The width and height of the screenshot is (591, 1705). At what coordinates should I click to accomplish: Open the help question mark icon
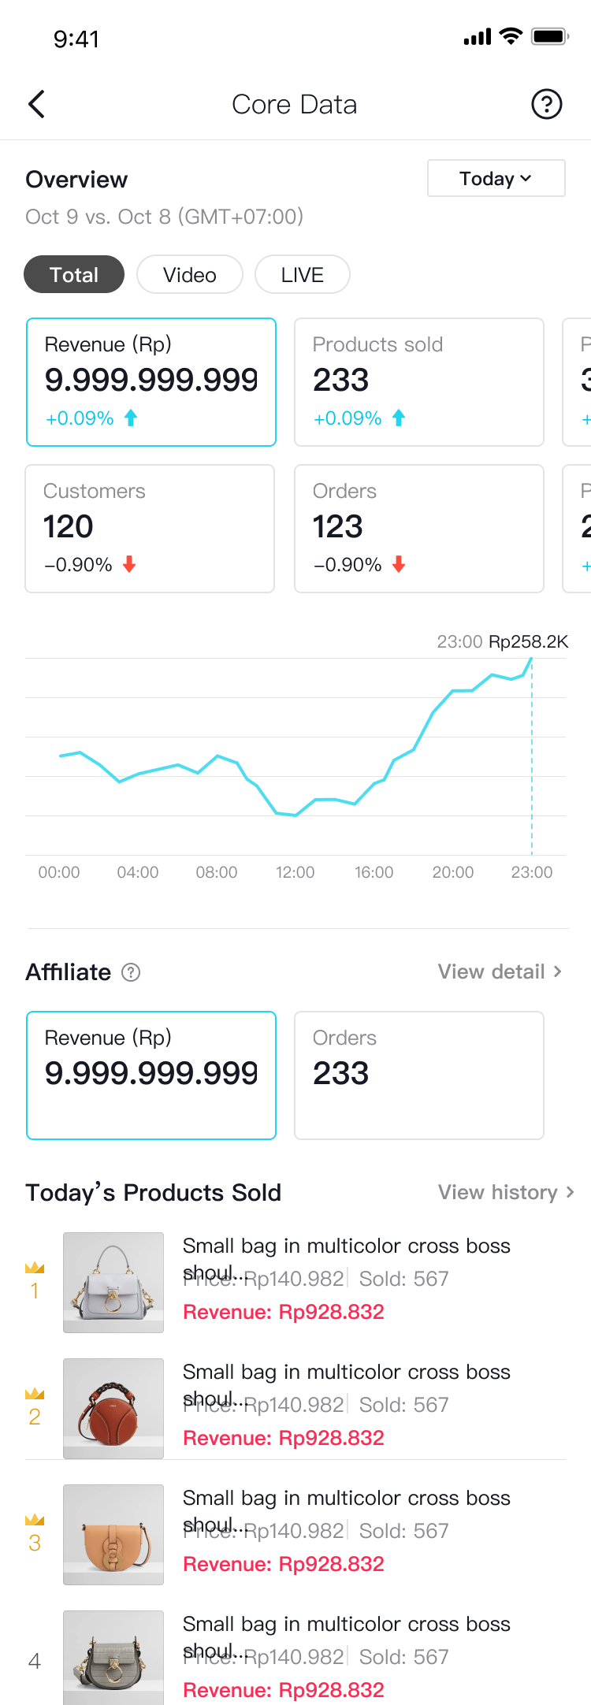(546, 104)
